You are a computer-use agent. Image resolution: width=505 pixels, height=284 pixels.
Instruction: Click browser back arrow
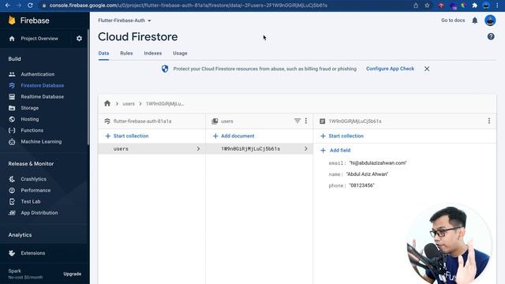[x=7, y=6]
